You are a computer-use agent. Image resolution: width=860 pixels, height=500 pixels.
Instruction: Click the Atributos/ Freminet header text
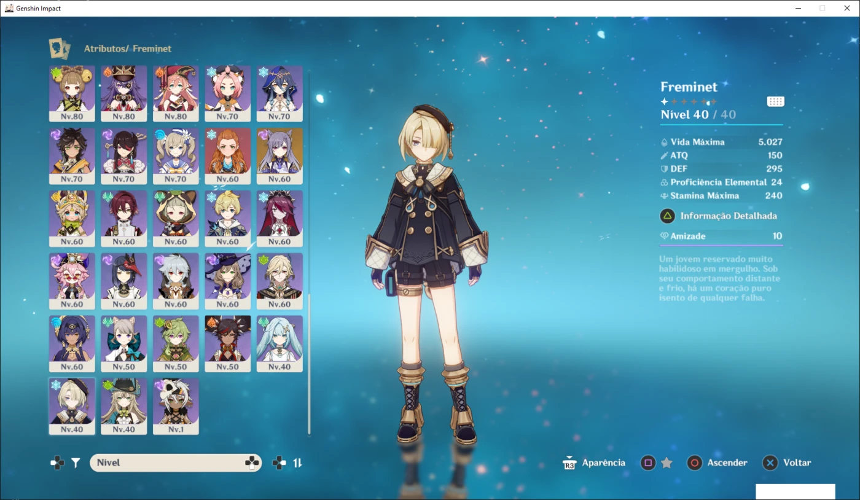[x=128, y=49]
